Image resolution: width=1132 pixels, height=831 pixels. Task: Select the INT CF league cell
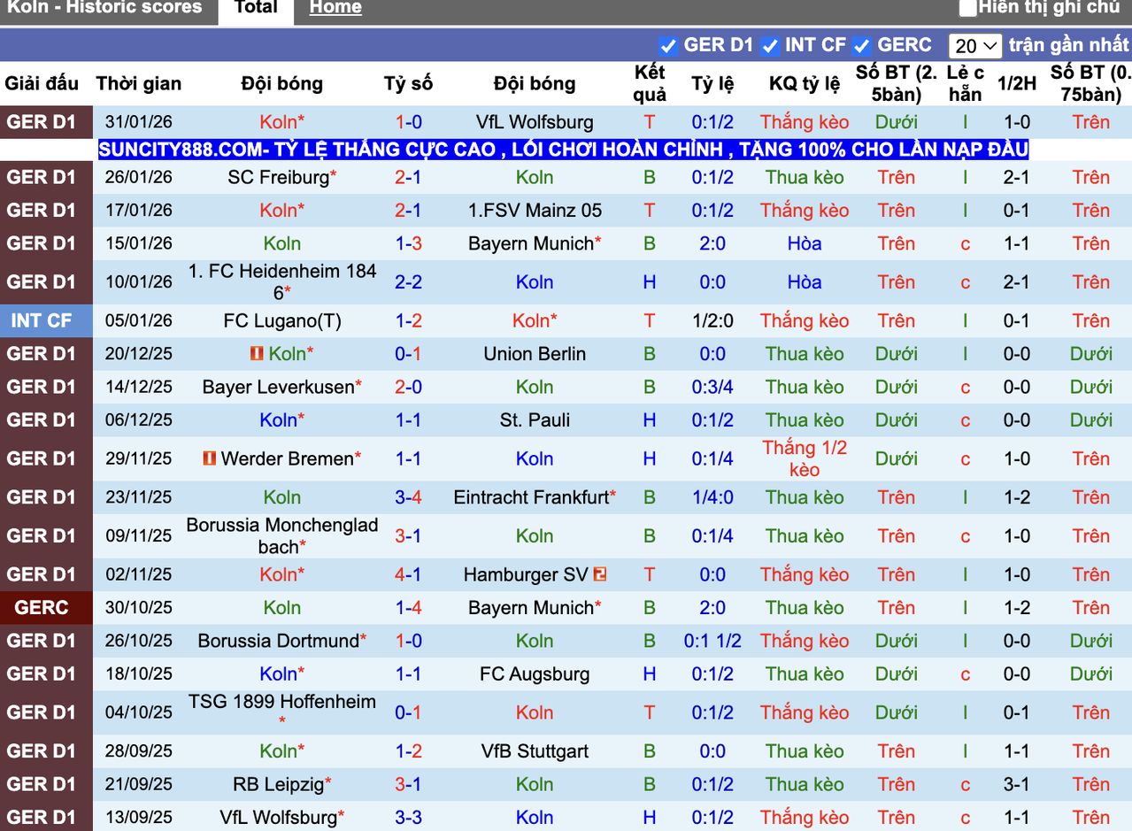[x=46, y=321]
